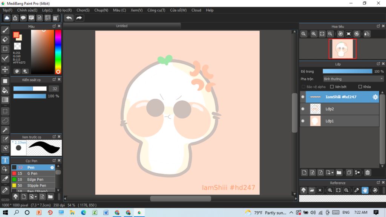Click the Navigator preview thumbnail
The width and height of the screenshot is (386, 217).
(x=342, y=49)
